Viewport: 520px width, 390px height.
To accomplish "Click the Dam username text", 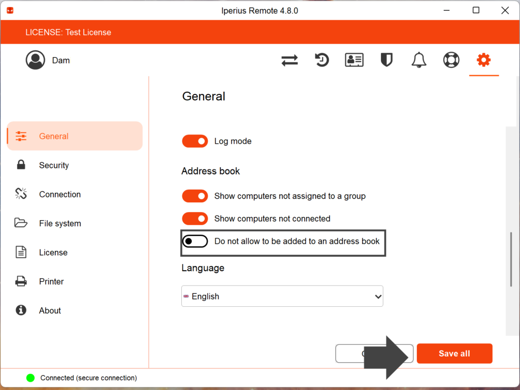I will click(x=61, y=60).
